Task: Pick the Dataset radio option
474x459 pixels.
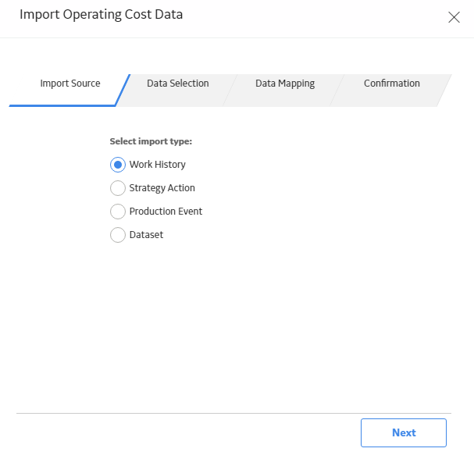Action: tap(118, 235)
